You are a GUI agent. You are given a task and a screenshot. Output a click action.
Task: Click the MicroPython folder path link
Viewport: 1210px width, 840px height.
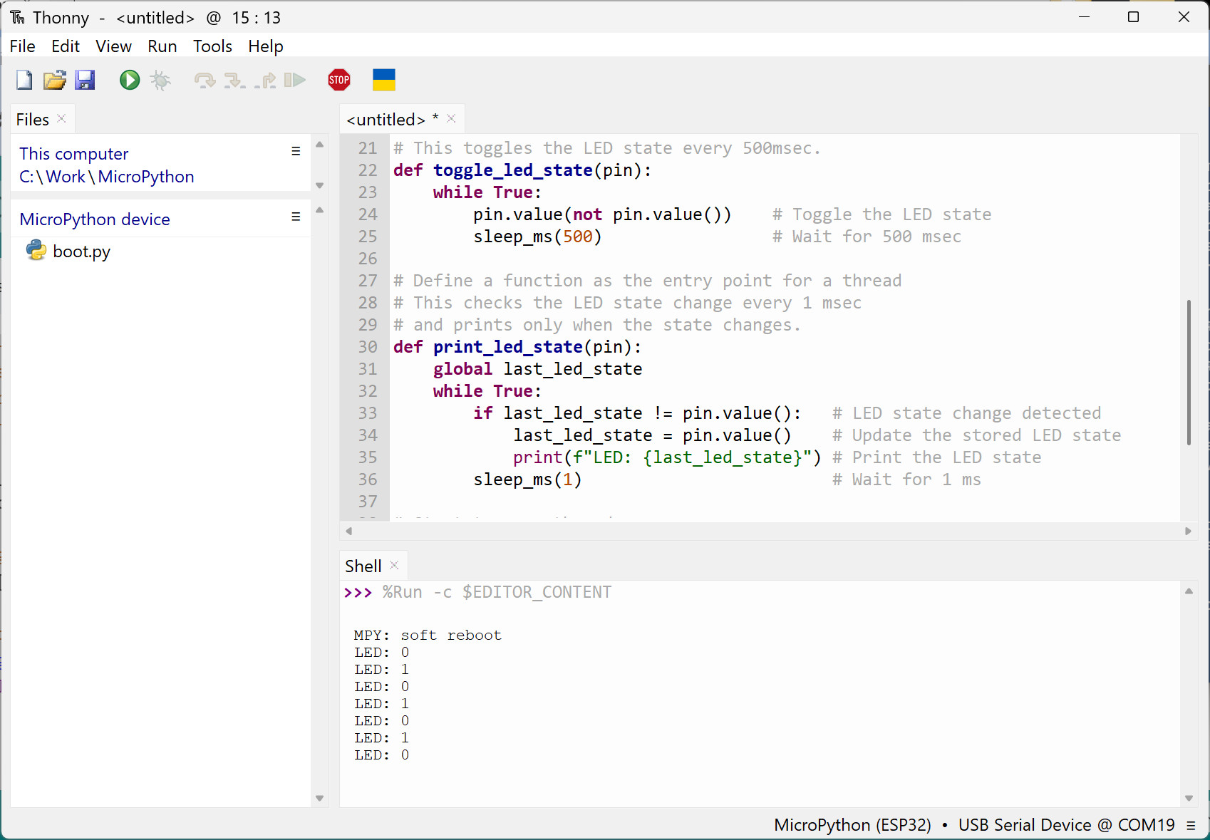pyautogui.click(x=146, y=177)
